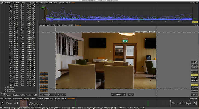Open the Find menu in Deviation Browser
The image size is (199, 109).
coord(73,2)
